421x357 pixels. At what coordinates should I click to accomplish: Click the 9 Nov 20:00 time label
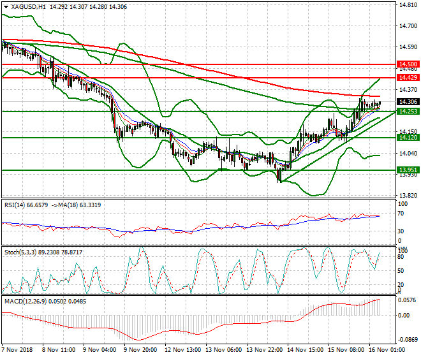coord(140,350)
